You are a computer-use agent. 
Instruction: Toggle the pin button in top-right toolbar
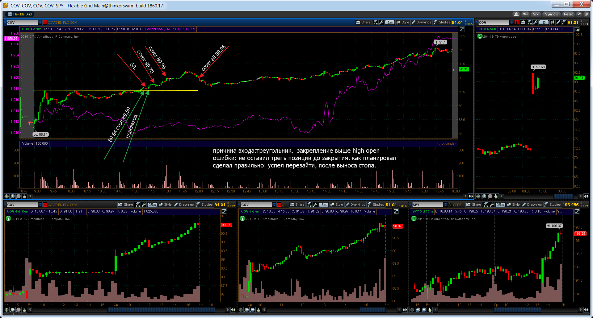[579, 14]
